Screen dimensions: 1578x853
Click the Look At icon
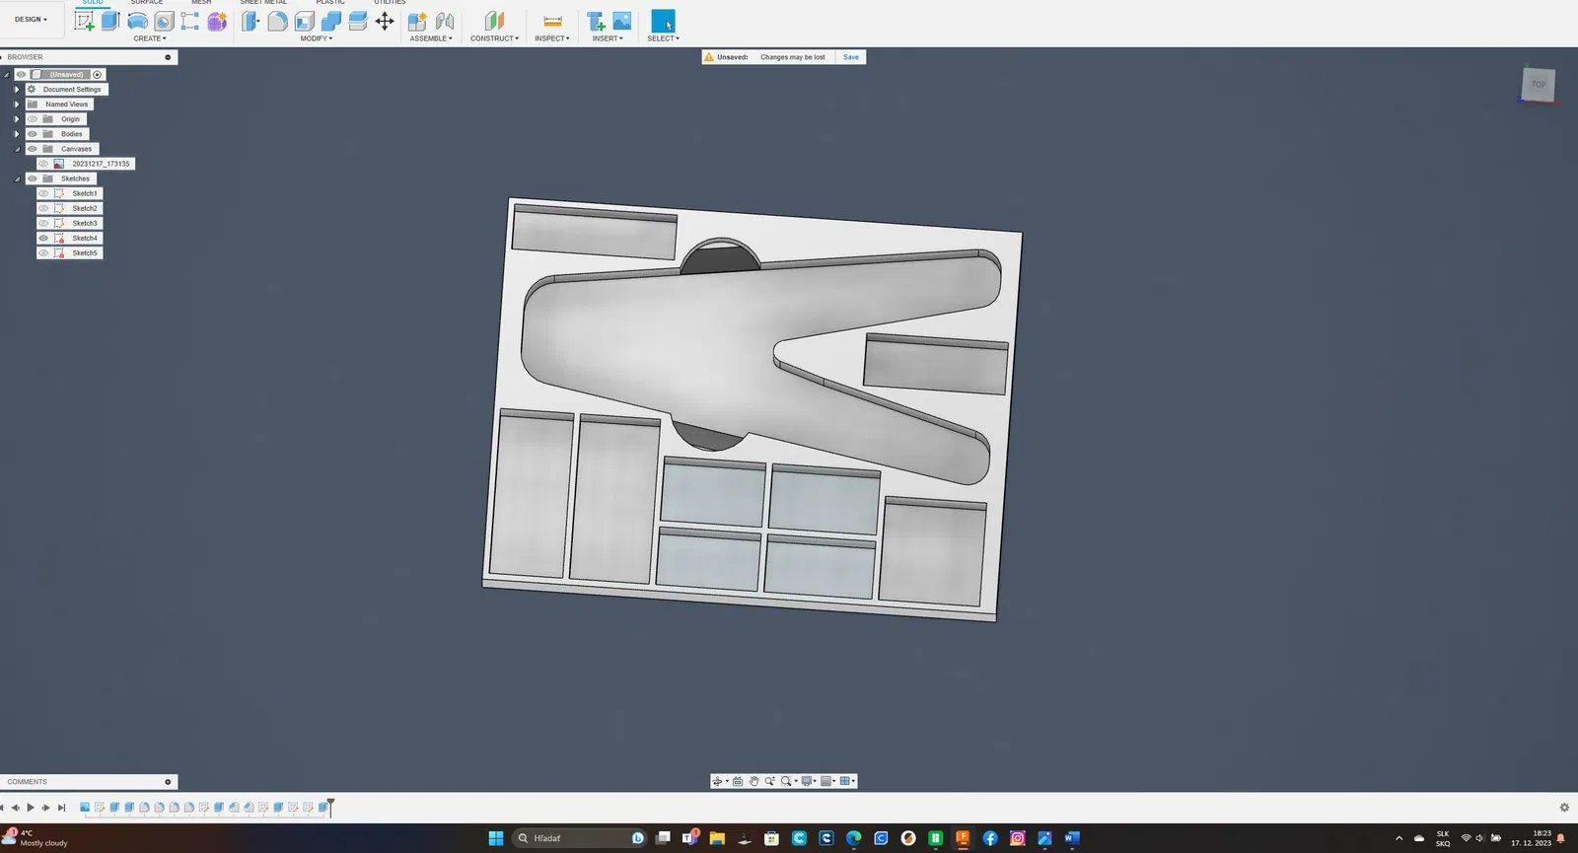(738, 781)
